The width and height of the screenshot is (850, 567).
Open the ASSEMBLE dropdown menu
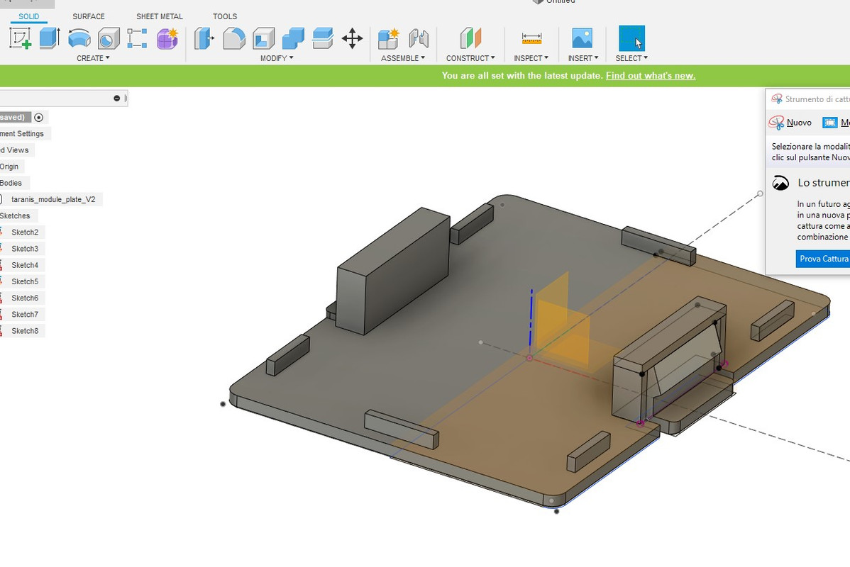point(403,58)
